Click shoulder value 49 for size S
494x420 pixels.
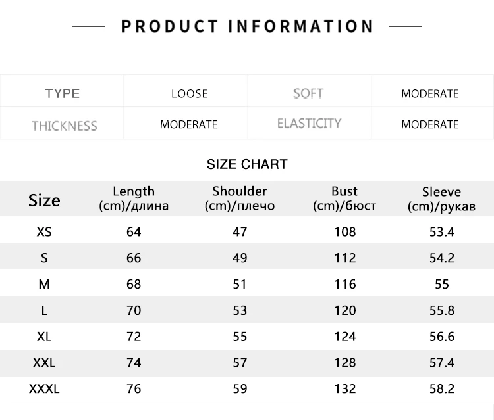(240, 258)
